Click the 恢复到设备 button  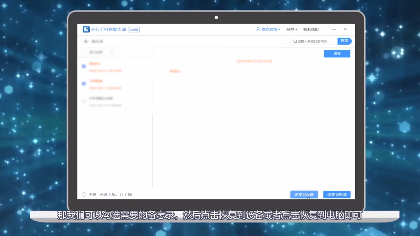click(304, 194)
